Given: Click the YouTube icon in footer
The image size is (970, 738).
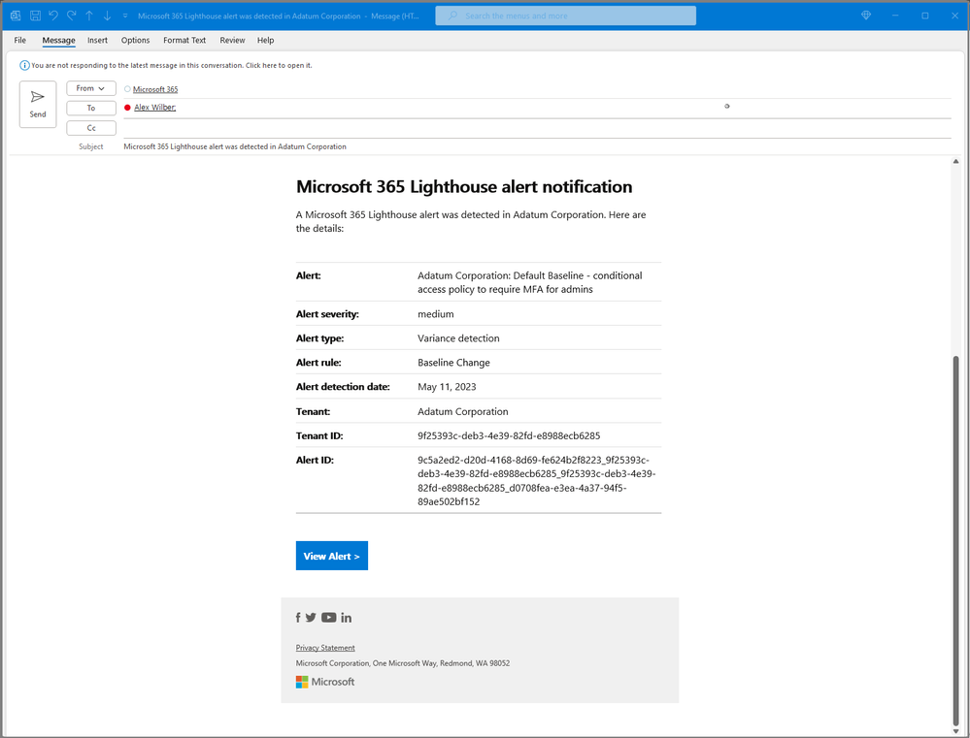Looking at the screenshot, I should point(328,618).
